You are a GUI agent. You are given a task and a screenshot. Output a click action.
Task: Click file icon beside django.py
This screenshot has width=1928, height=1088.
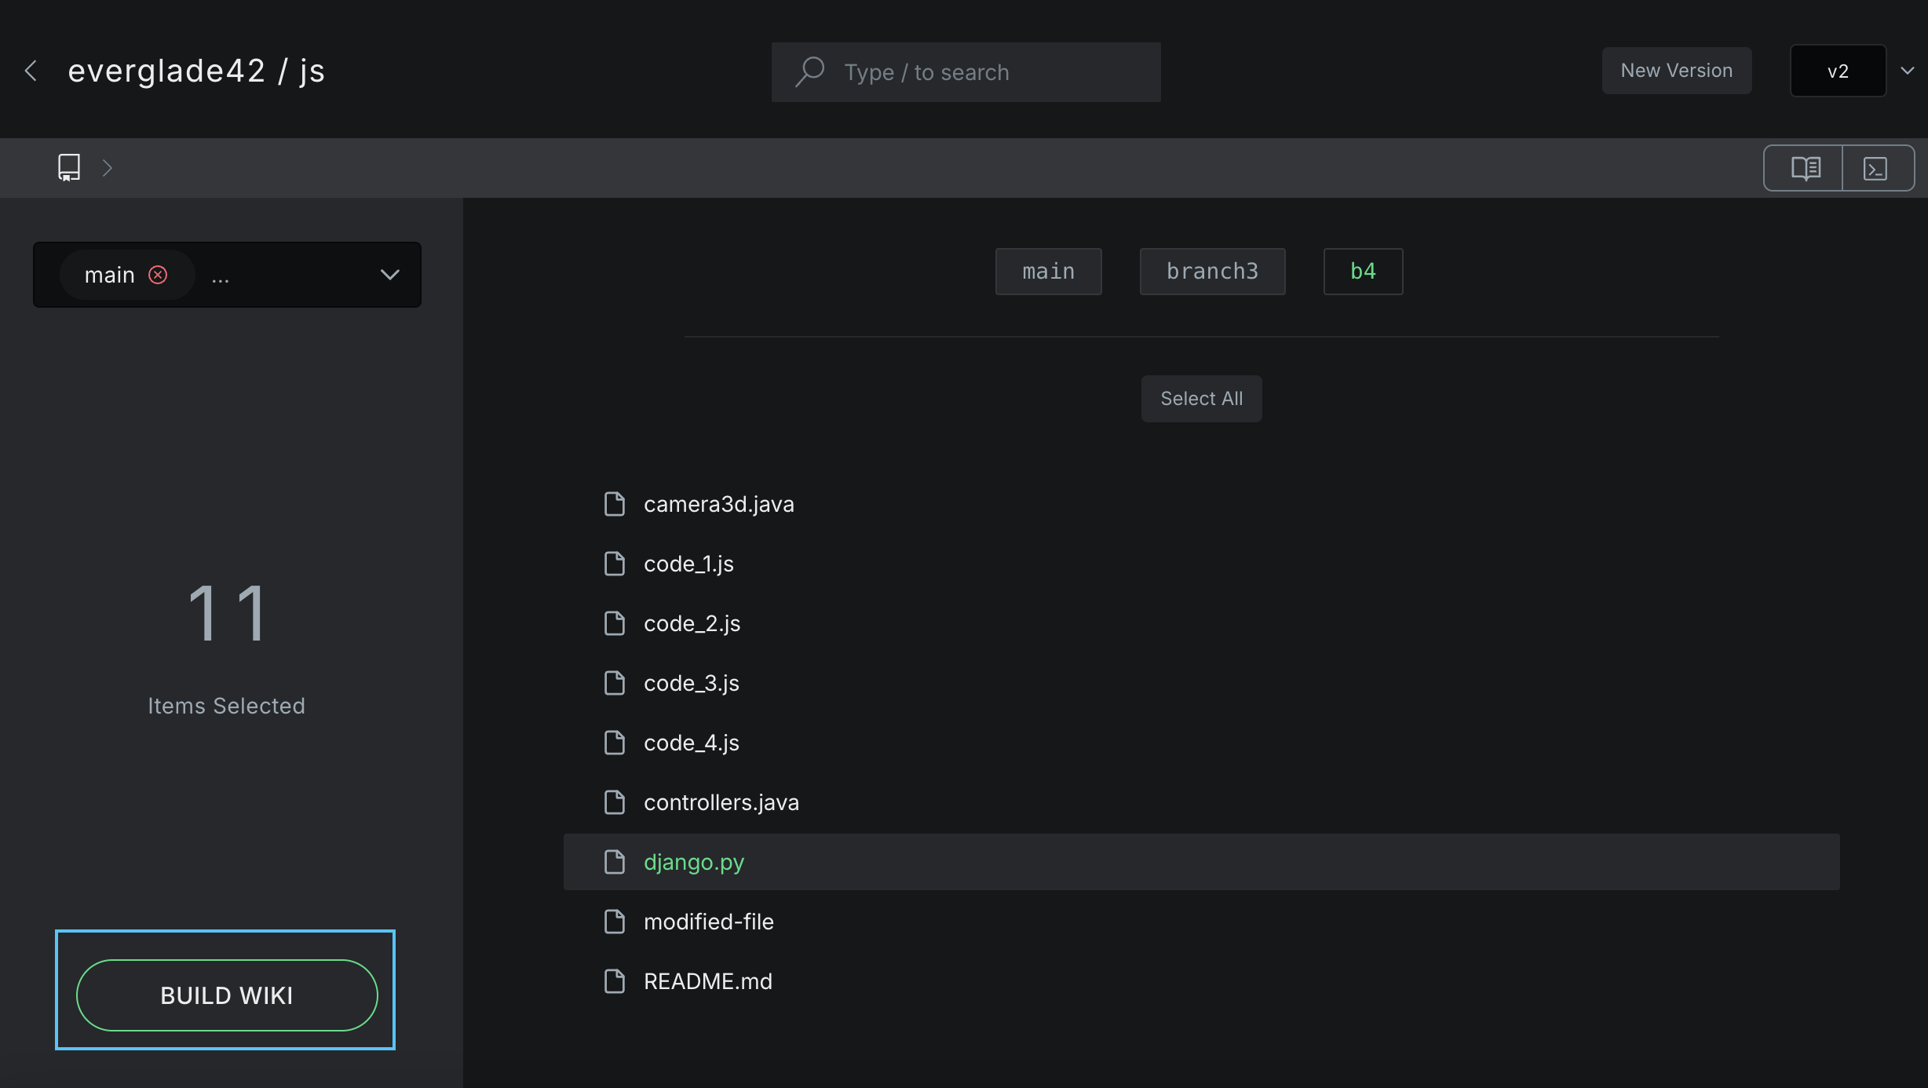point(615,862)
